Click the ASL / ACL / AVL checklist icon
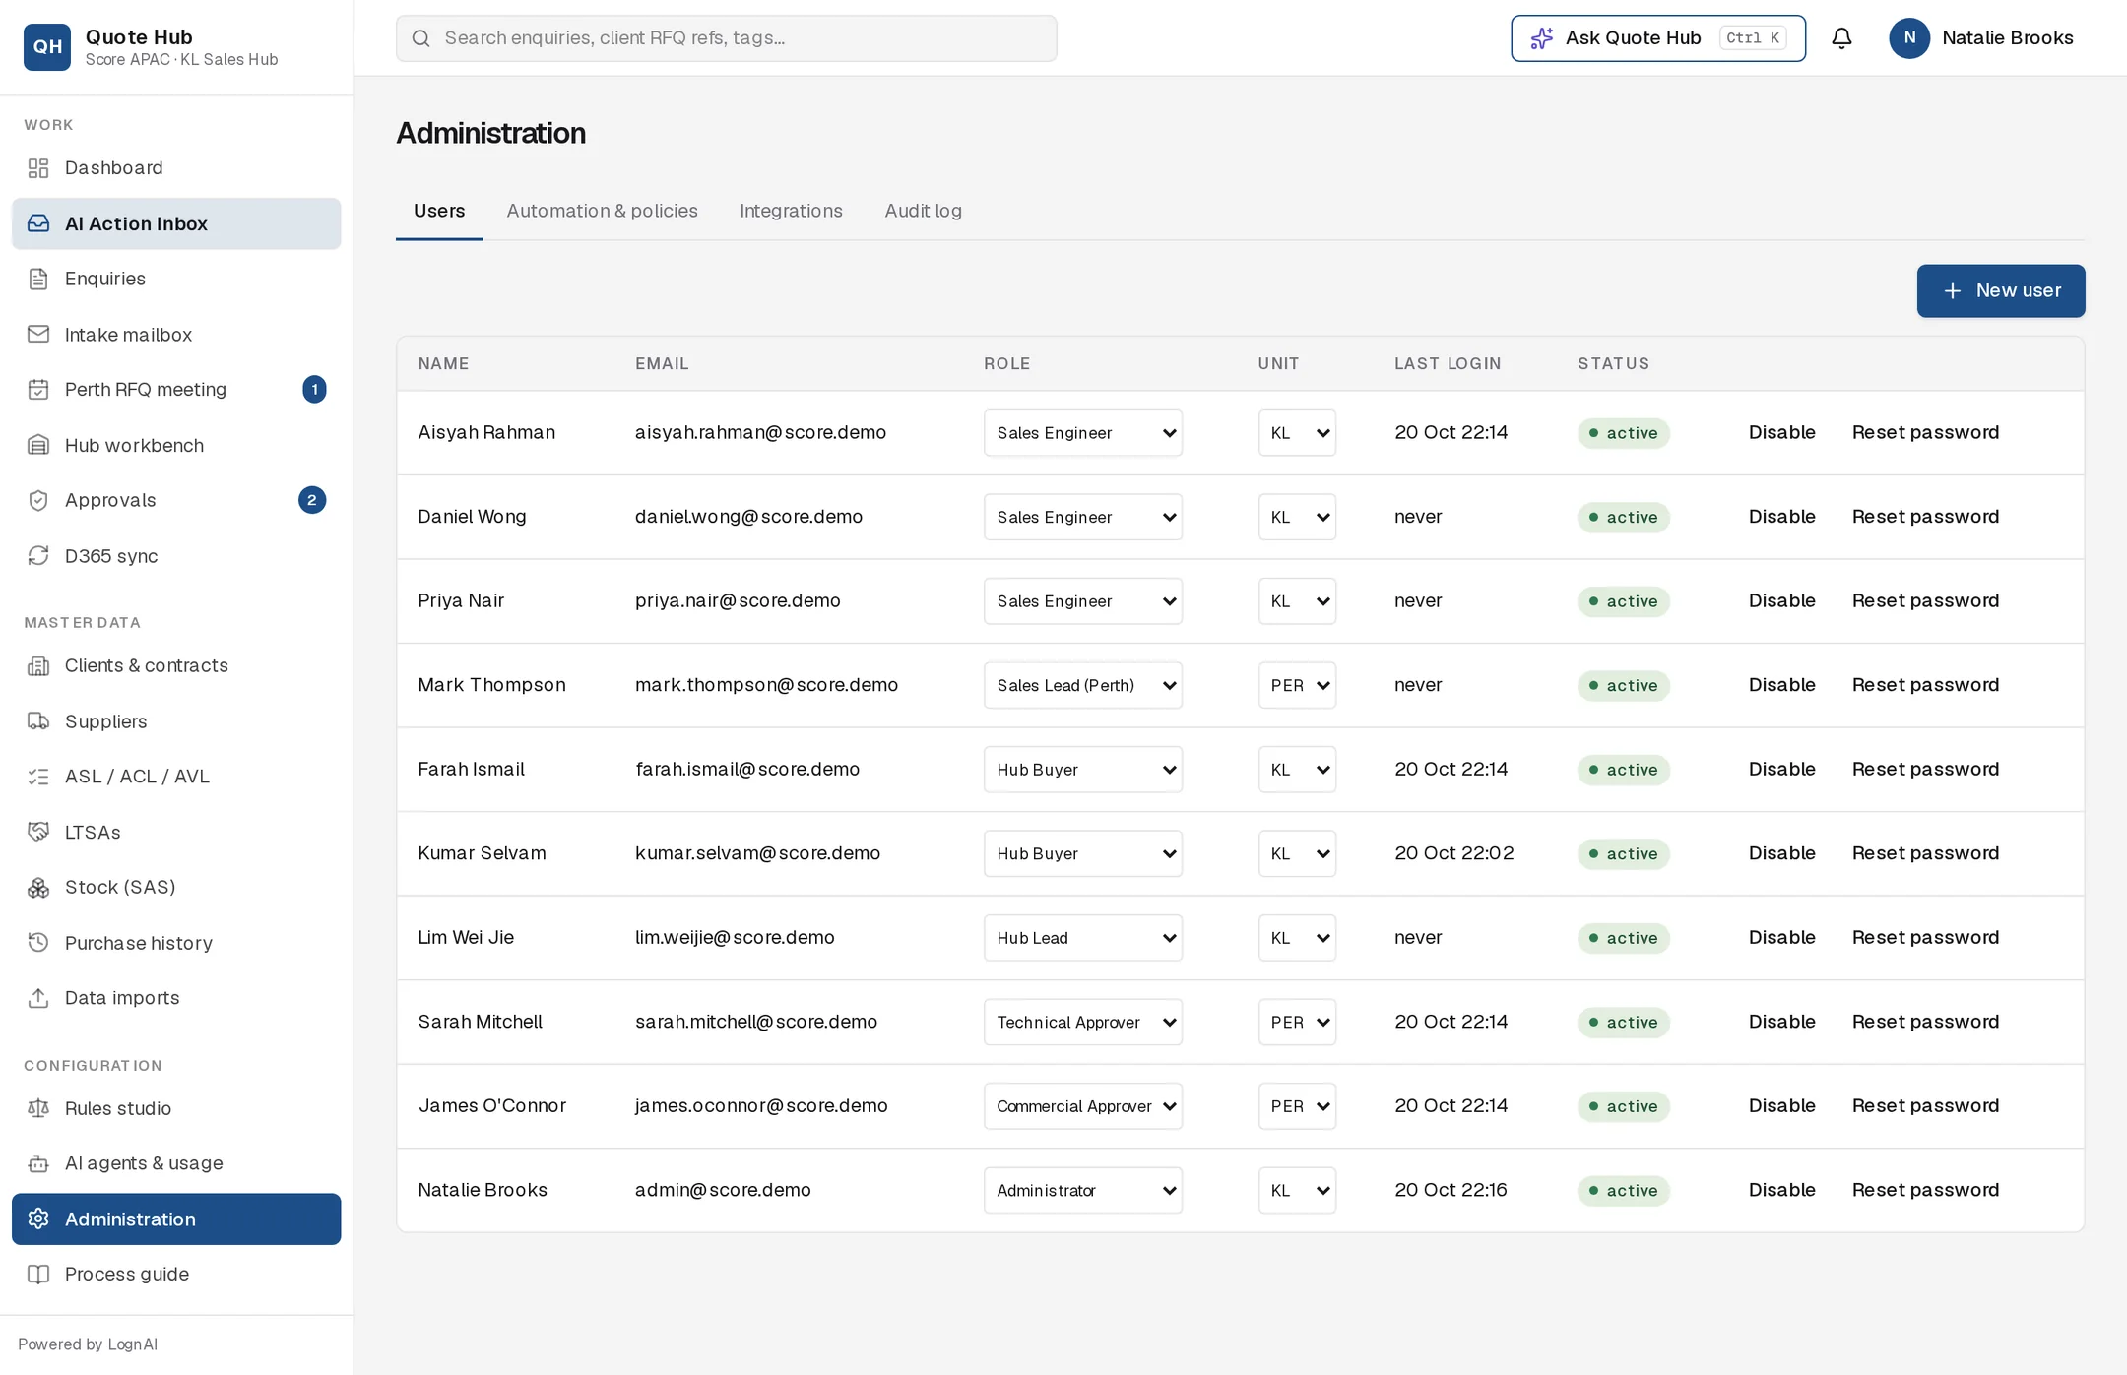This screenshot has width=2127, height=1375. 38,777
